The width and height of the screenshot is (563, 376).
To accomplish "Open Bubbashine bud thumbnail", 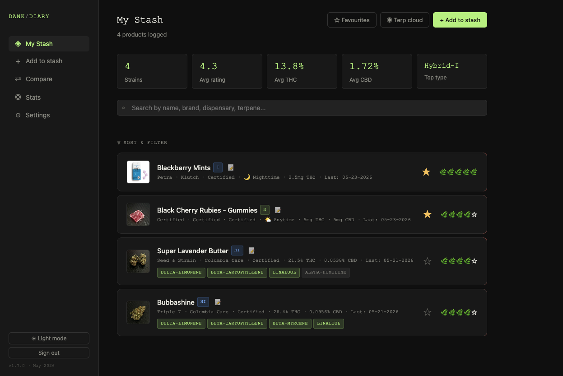I will [x=138, y=312].
